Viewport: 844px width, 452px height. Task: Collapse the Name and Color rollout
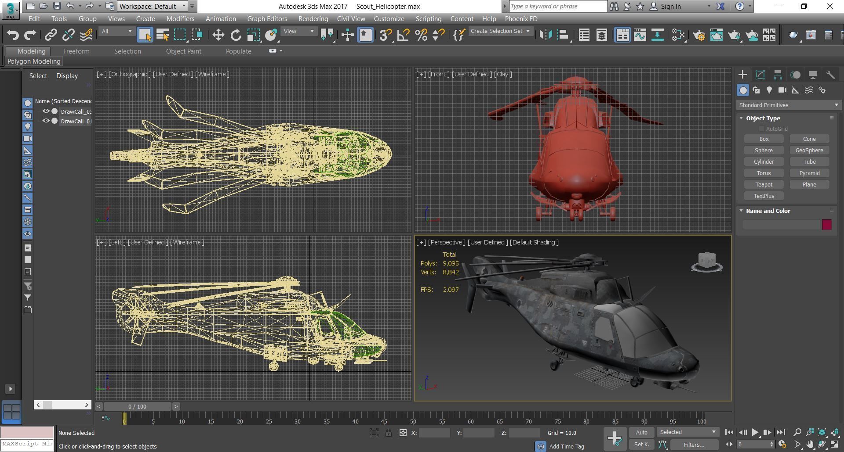[x=741, y=211]
